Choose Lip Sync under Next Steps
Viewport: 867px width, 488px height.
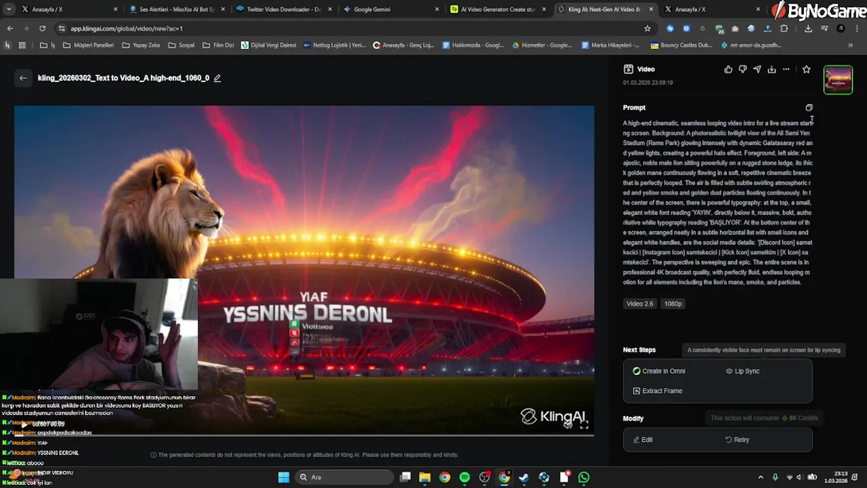742,371
